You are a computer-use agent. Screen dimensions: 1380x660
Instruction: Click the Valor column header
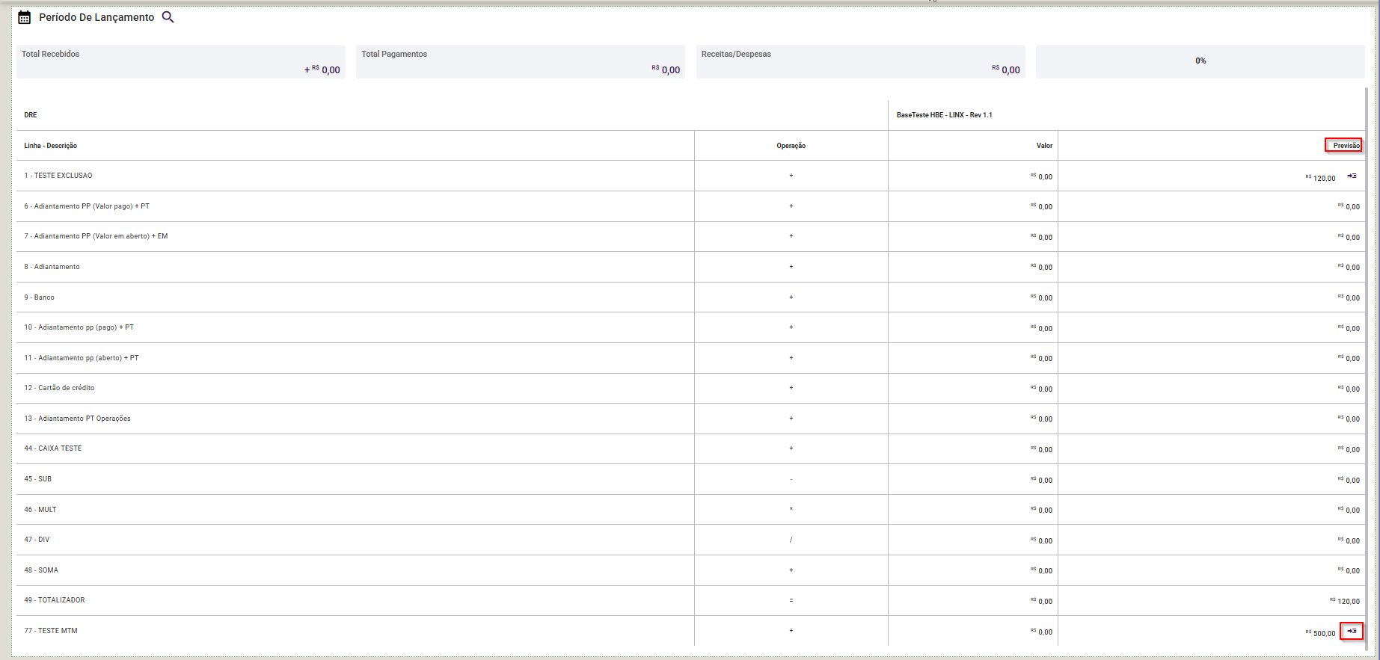tap(1044, 146)
